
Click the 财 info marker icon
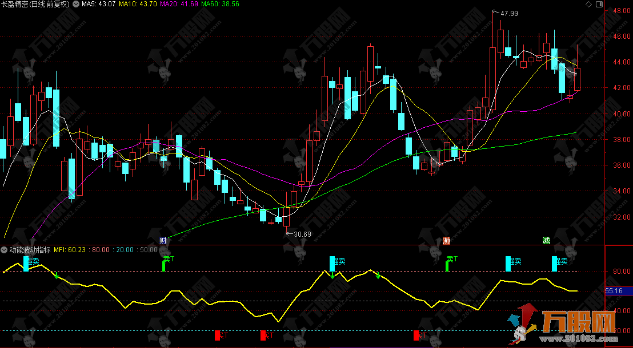point(163,240)
